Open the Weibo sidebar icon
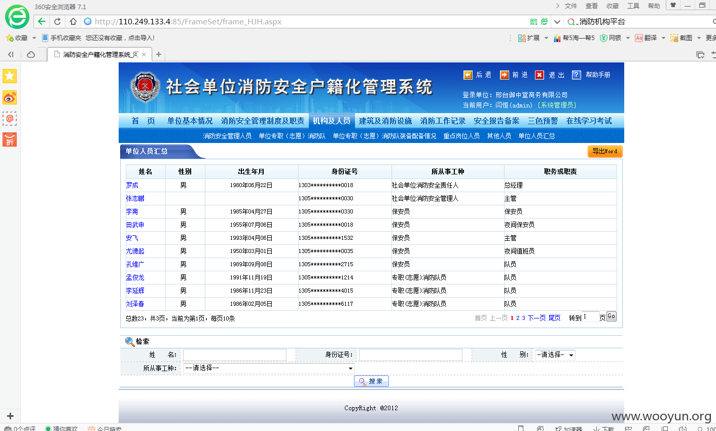Screen dimensions: 716x431 [x=10, y=97]
